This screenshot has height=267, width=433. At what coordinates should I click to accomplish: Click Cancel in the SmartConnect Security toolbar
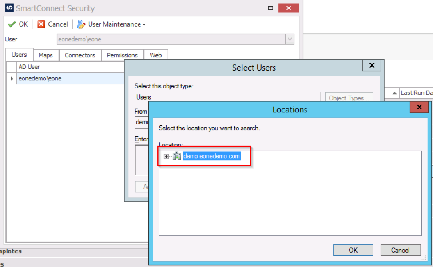point(53,24)
